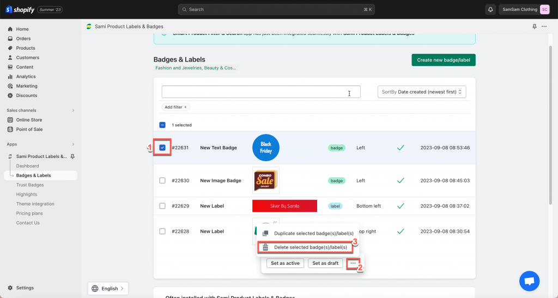Expand the English language selector

coord(108,288)
